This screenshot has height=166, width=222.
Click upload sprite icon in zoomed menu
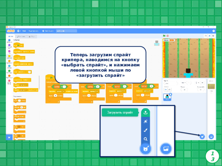click(145, 112)
